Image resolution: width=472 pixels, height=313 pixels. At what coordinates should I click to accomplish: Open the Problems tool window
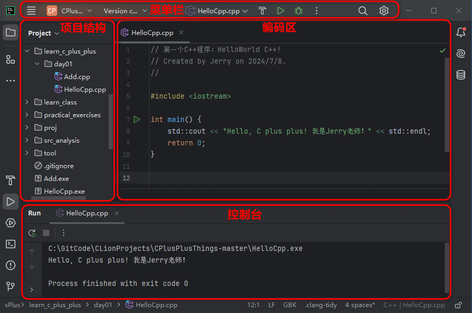click(x=10, y=265)
